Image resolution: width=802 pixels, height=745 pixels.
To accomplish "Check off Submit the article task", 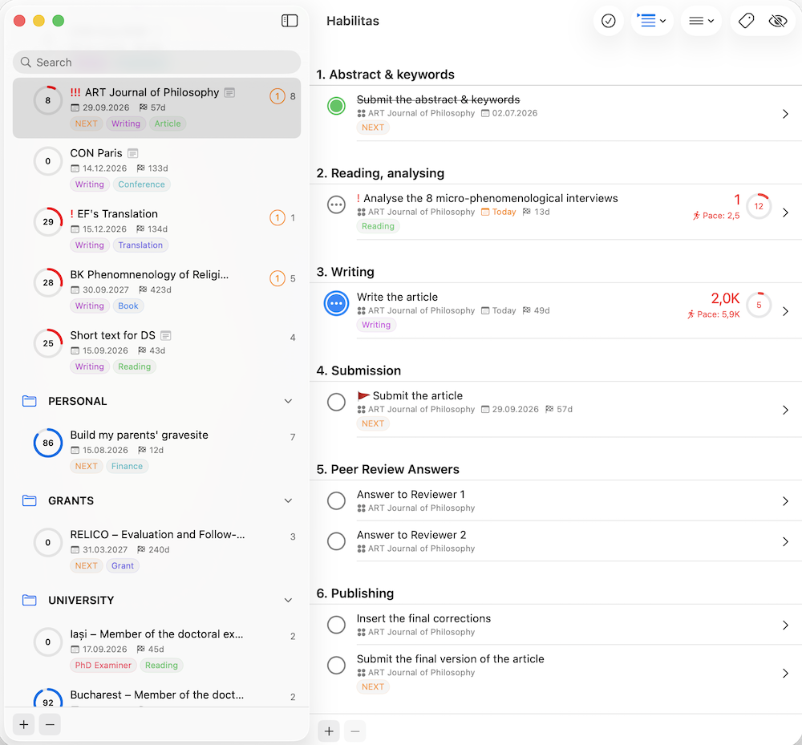I will tap(336, 402).
